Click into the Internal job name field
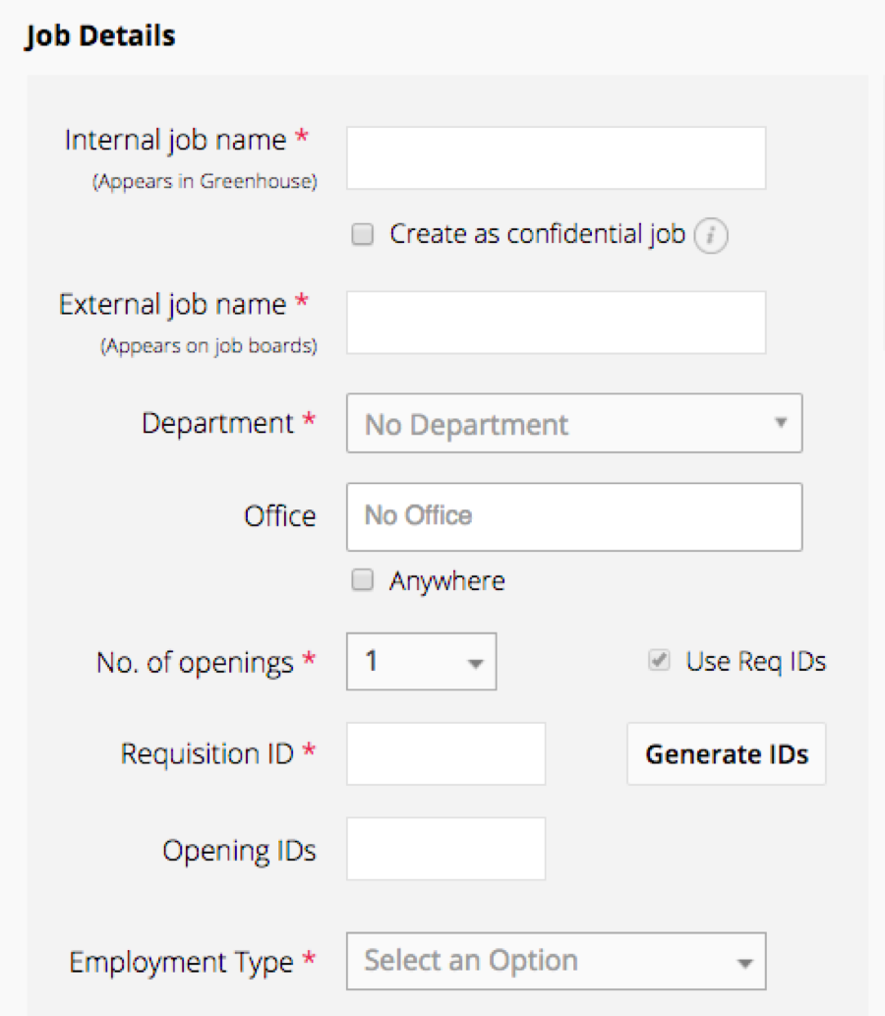Screen dimensions: 885x1016 click(x=556, y=157)
